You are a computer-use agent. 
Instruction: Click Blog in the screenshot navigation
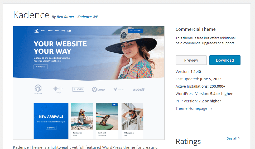tap(63, 31)
